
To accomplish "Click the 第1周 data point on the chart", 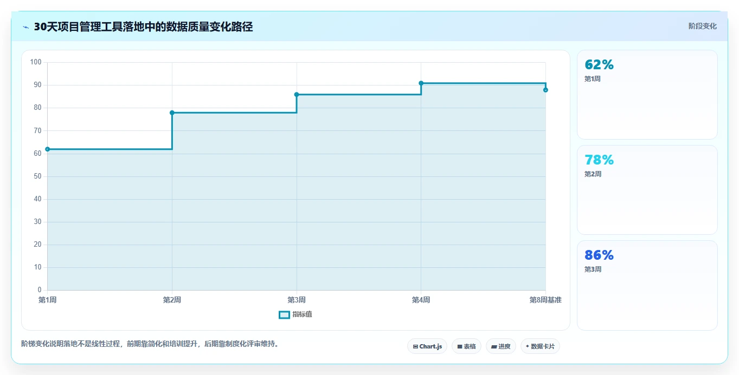I will coord(48,149).
